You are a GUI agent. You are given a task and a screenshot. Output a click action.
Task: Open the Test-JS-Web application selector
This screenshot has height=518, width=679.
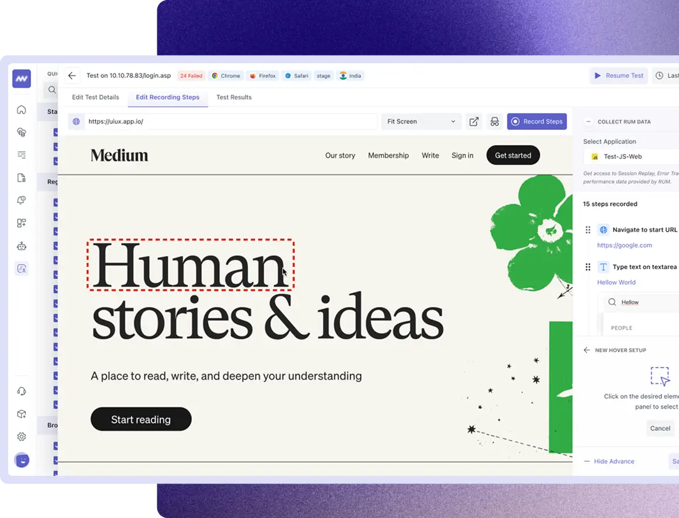point(632,157)
